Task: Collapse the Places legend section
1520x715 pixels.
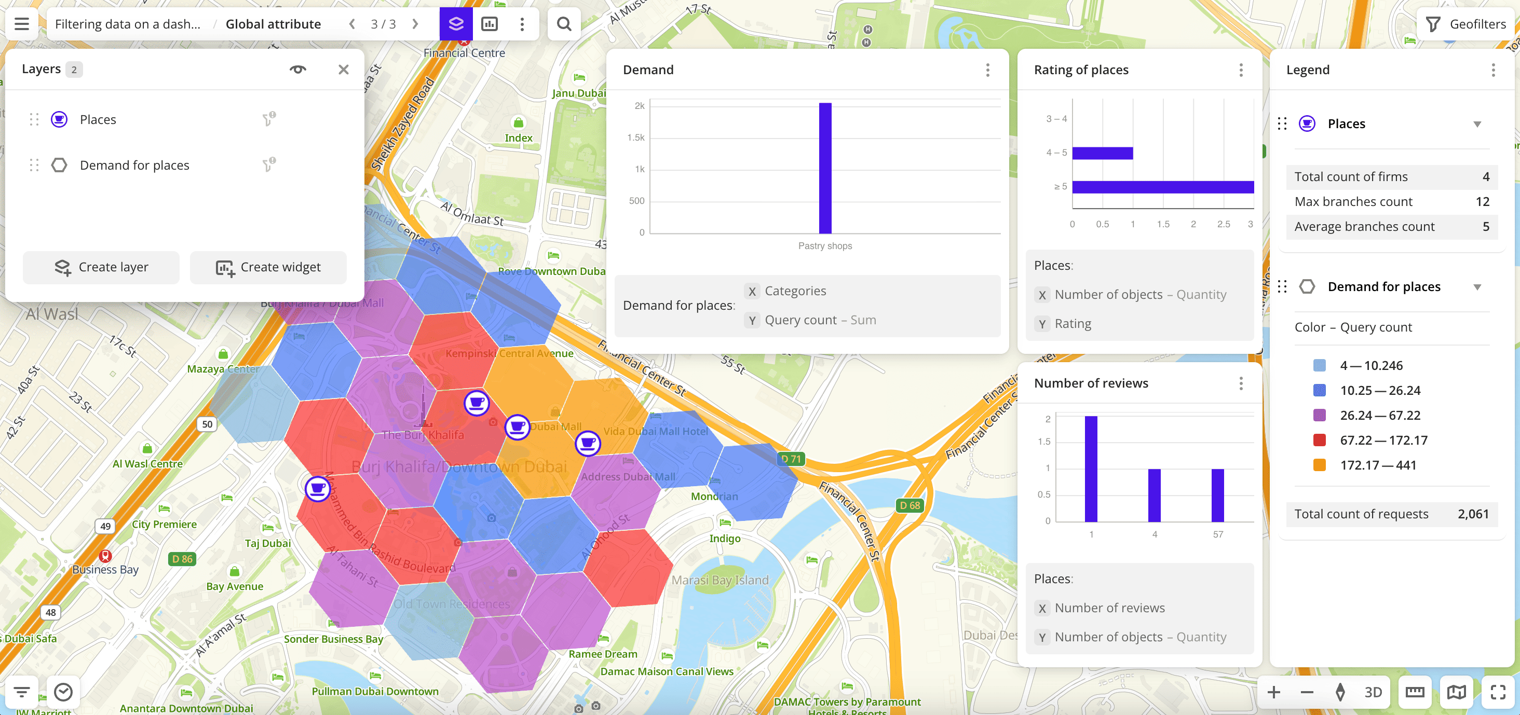Action: click(x=1477, y=124)
